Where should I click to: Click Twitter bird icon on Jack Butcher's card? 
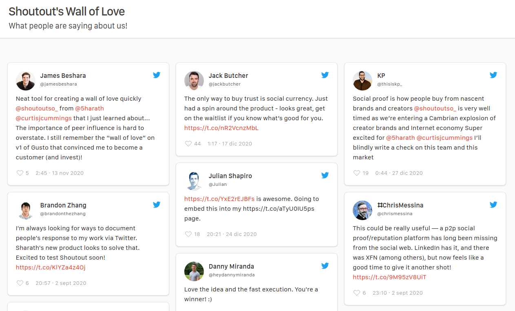(325, 75)
